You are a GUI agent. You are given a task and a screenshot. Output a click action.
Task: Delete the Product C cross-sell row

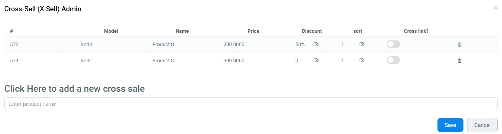tap(459, 60)
